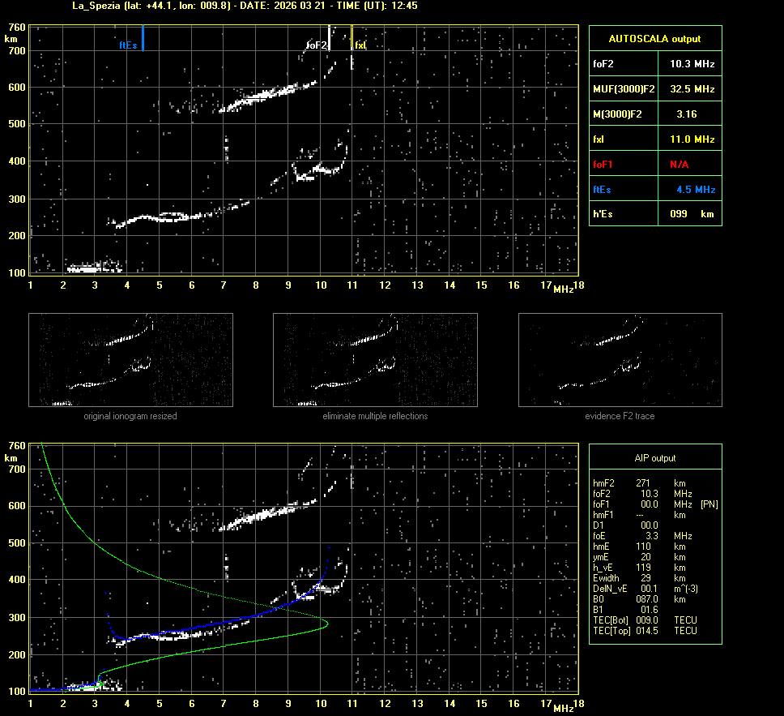Click the AUTOSCALA output header
This screenshot has width=784, height=716.
click(x=654, y=38)
